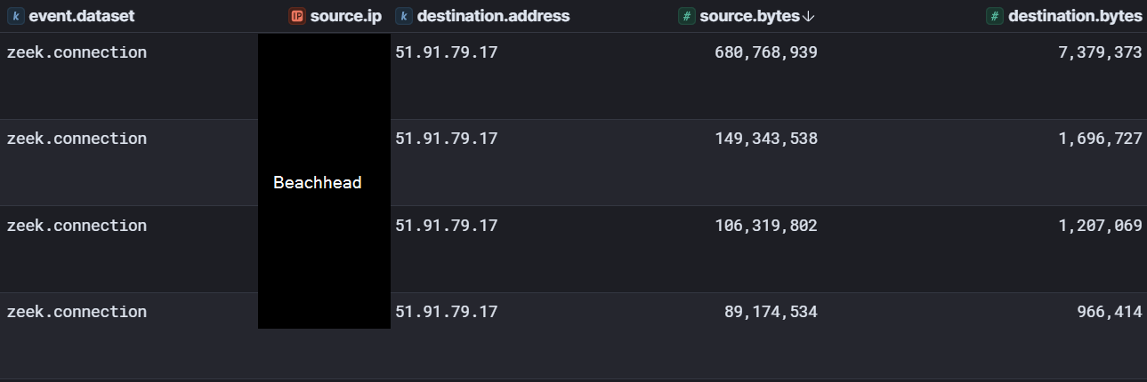This screenshot has height=382, width=1147.
Task: Click number icon next to destination.bytes header
Action: pyautogui.click(x=995, y=16)
